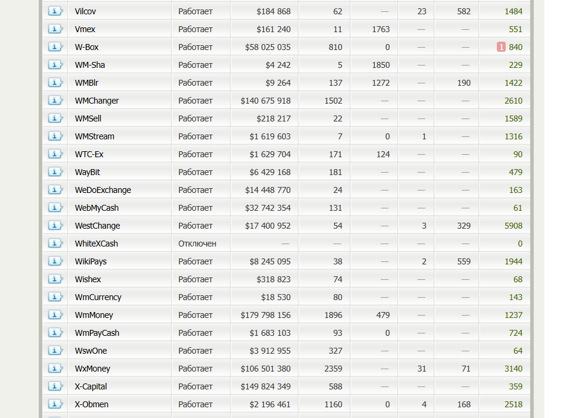Open the WestChange exchanger link

tap(97, 226)
